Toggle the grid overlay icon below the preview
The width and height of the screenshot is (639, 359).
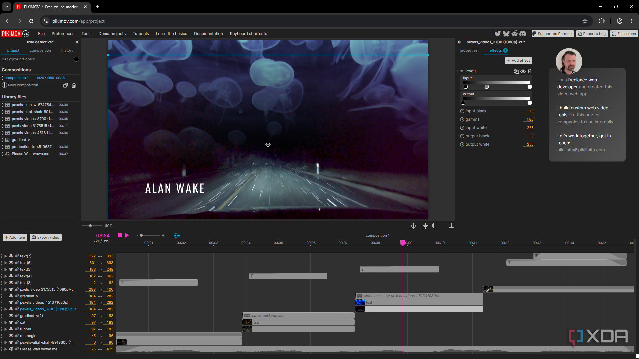pos(451,226)
